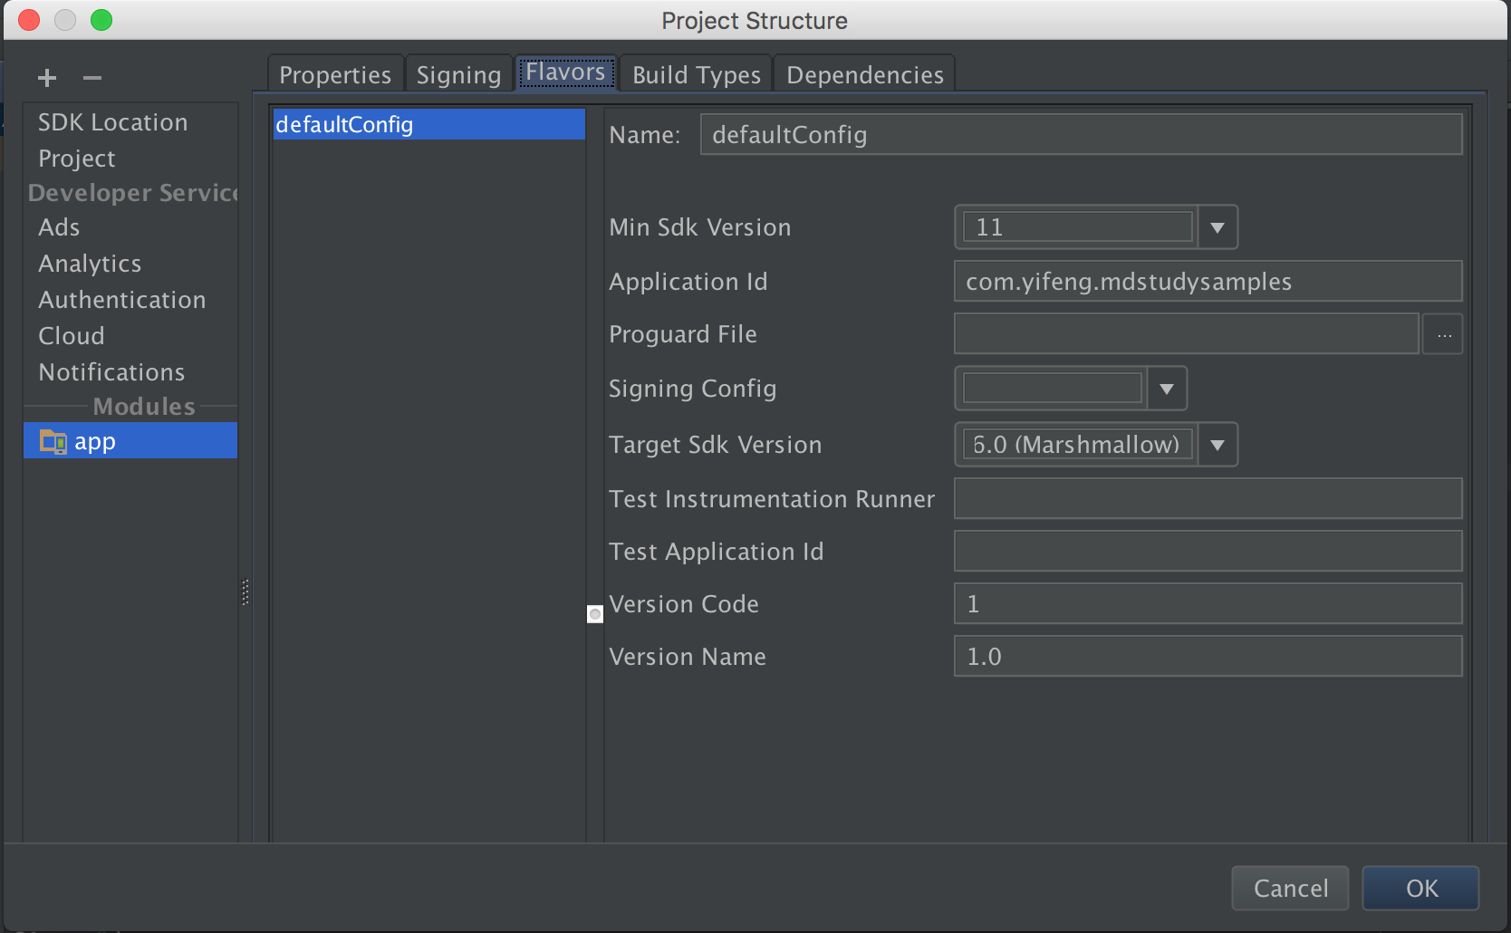Open the Properties tab
The width and height of the screenshot is (1511, 933).
(335, 74)
